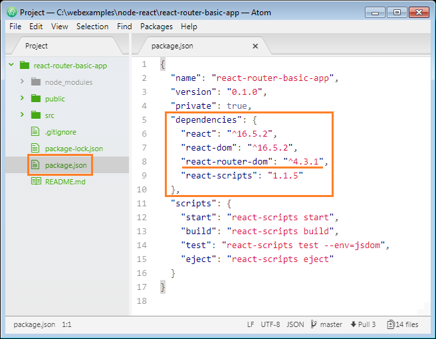Click package.json filename in status bar
This screenshot has height=339, width=436.
34,324
